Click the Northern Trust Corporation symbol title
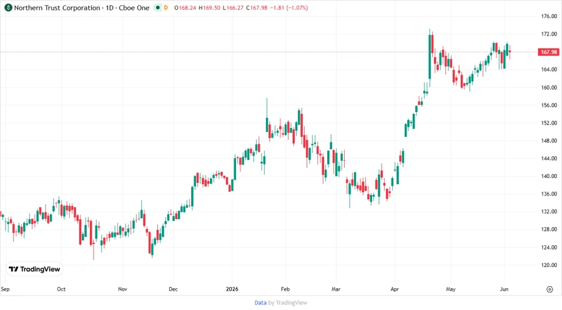This screenshot has height=310, width=562. 57,7
